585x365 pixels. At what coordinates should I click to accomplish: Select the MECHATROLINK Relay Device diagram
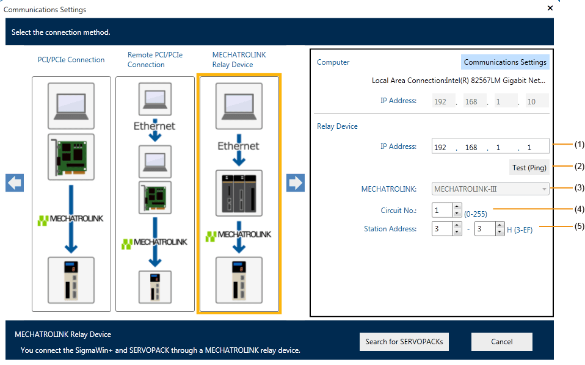click(x=239, y=193)
